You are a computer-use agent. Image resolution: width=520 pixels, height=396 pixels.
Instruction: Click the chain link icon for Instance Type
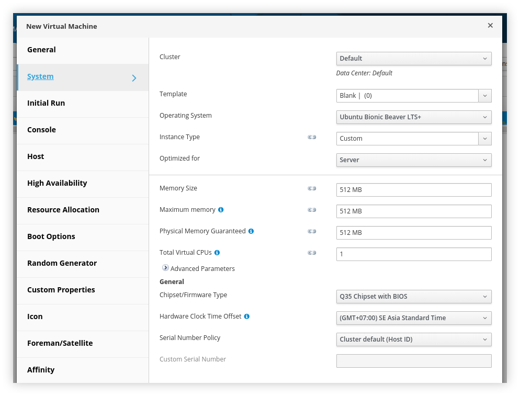[312, 137]
